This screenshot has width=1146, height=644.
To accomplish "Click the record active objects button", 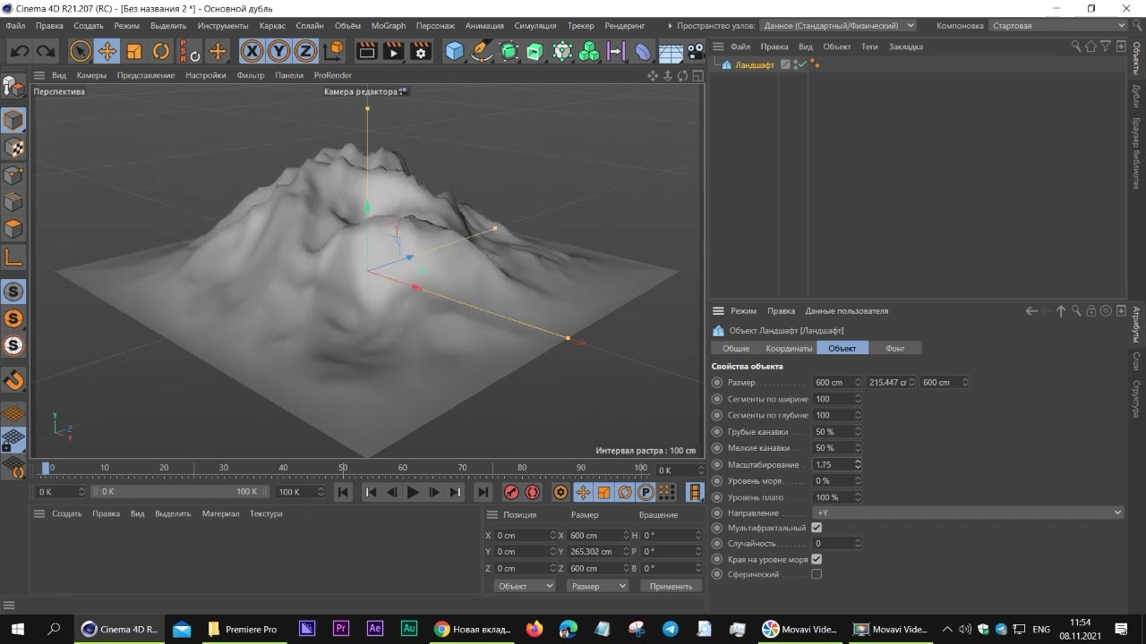I will (511, 492).
